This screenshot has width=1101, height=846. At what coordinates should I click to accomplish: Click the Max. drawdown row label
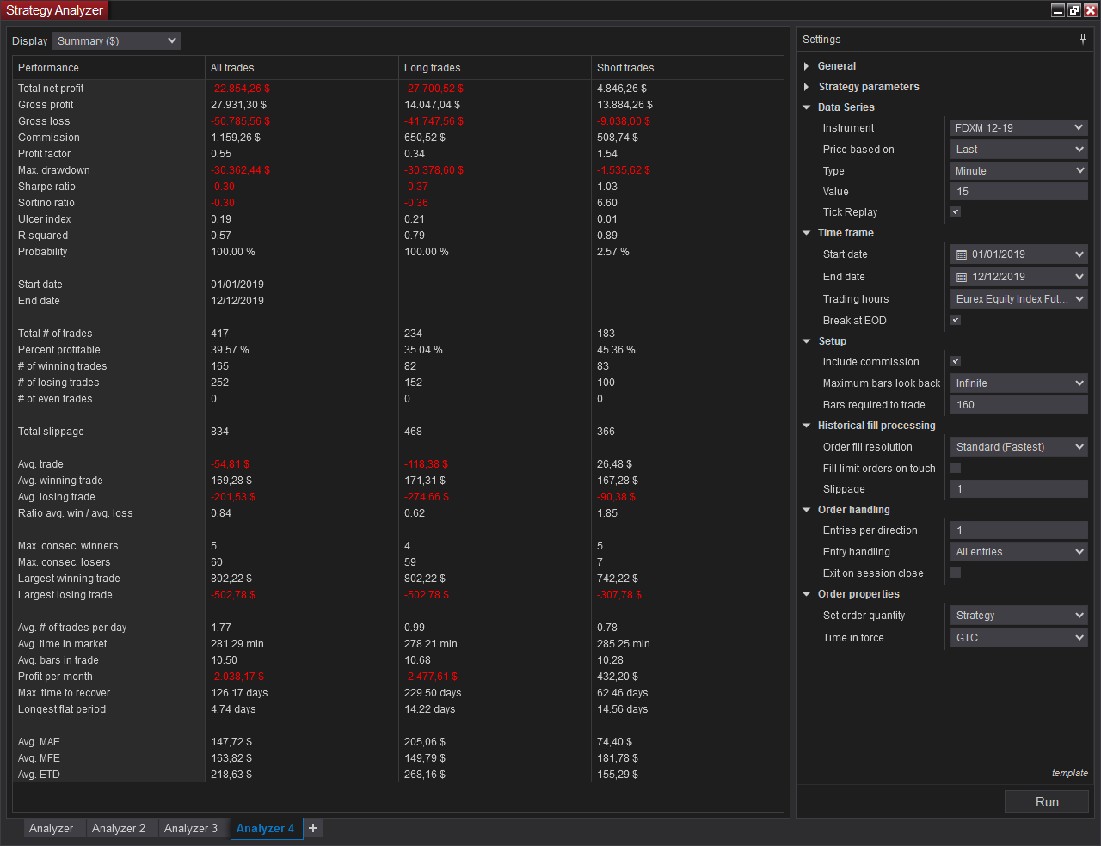click(x=54, y=170)
